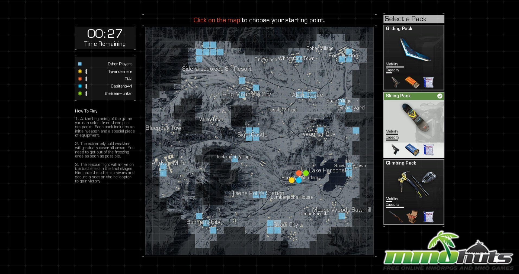Click the green theBearHunter marker on map
519x274 pixels.
coord(306,173)
